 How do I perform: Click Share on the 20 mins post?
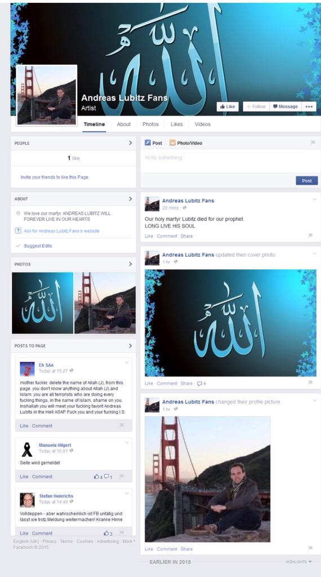[186, 236]
